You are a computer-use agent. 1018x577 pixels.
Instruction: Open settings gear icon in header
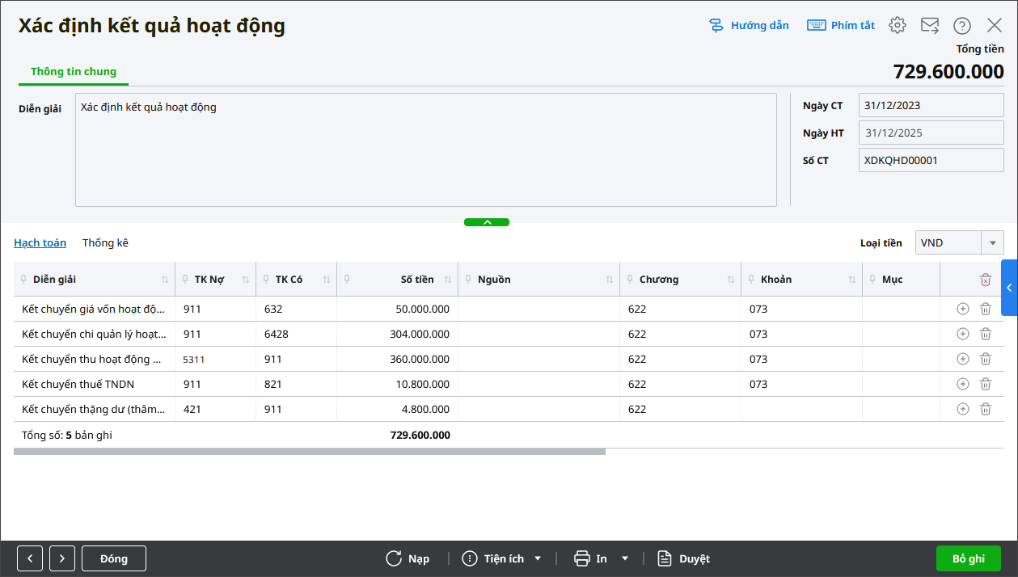[x=897, y=25]
